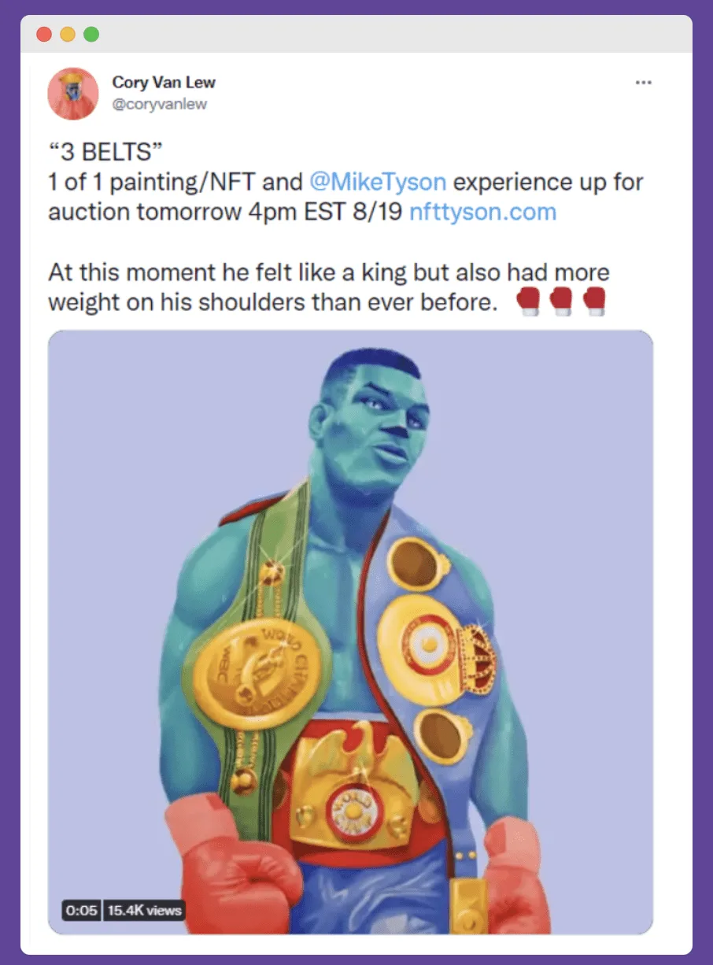Image resolution: width=713 pixels, height=965 pixels.
Task: Click the red traffic light window control
Action: (x=44, y=34)
